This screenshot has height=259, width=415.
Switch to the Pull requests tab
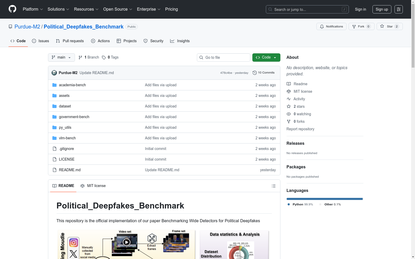click(x=70, y=41)
